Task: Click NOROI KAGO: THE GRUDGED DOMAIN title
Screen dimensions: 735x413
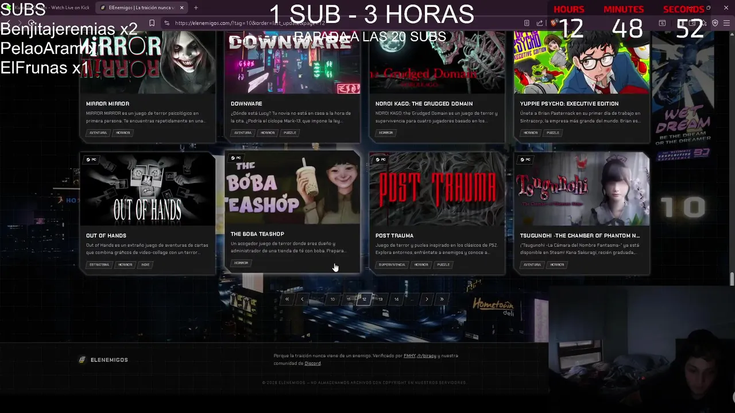Action: (x=424, y=104)
